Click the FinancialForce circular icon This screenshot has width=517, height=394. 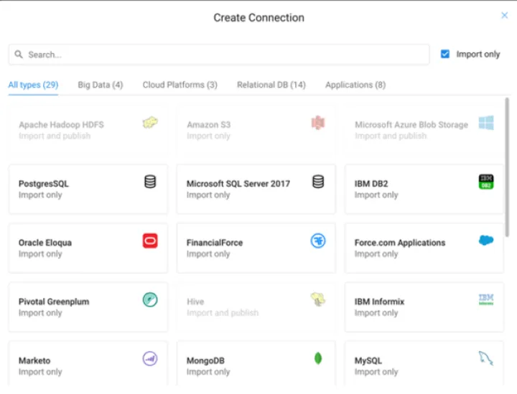tap(318, 241)
